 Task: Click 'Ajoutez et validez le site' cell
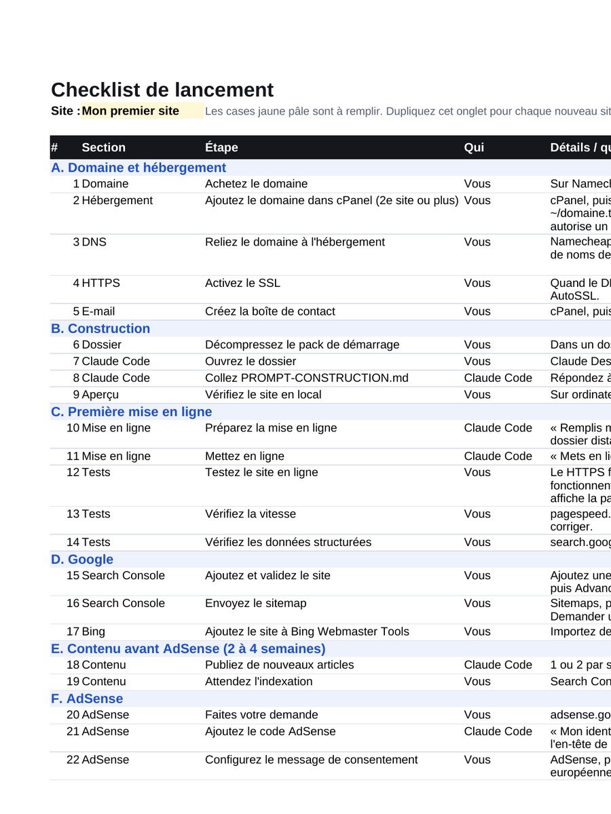pyautogui.click(x=267, y=575)
